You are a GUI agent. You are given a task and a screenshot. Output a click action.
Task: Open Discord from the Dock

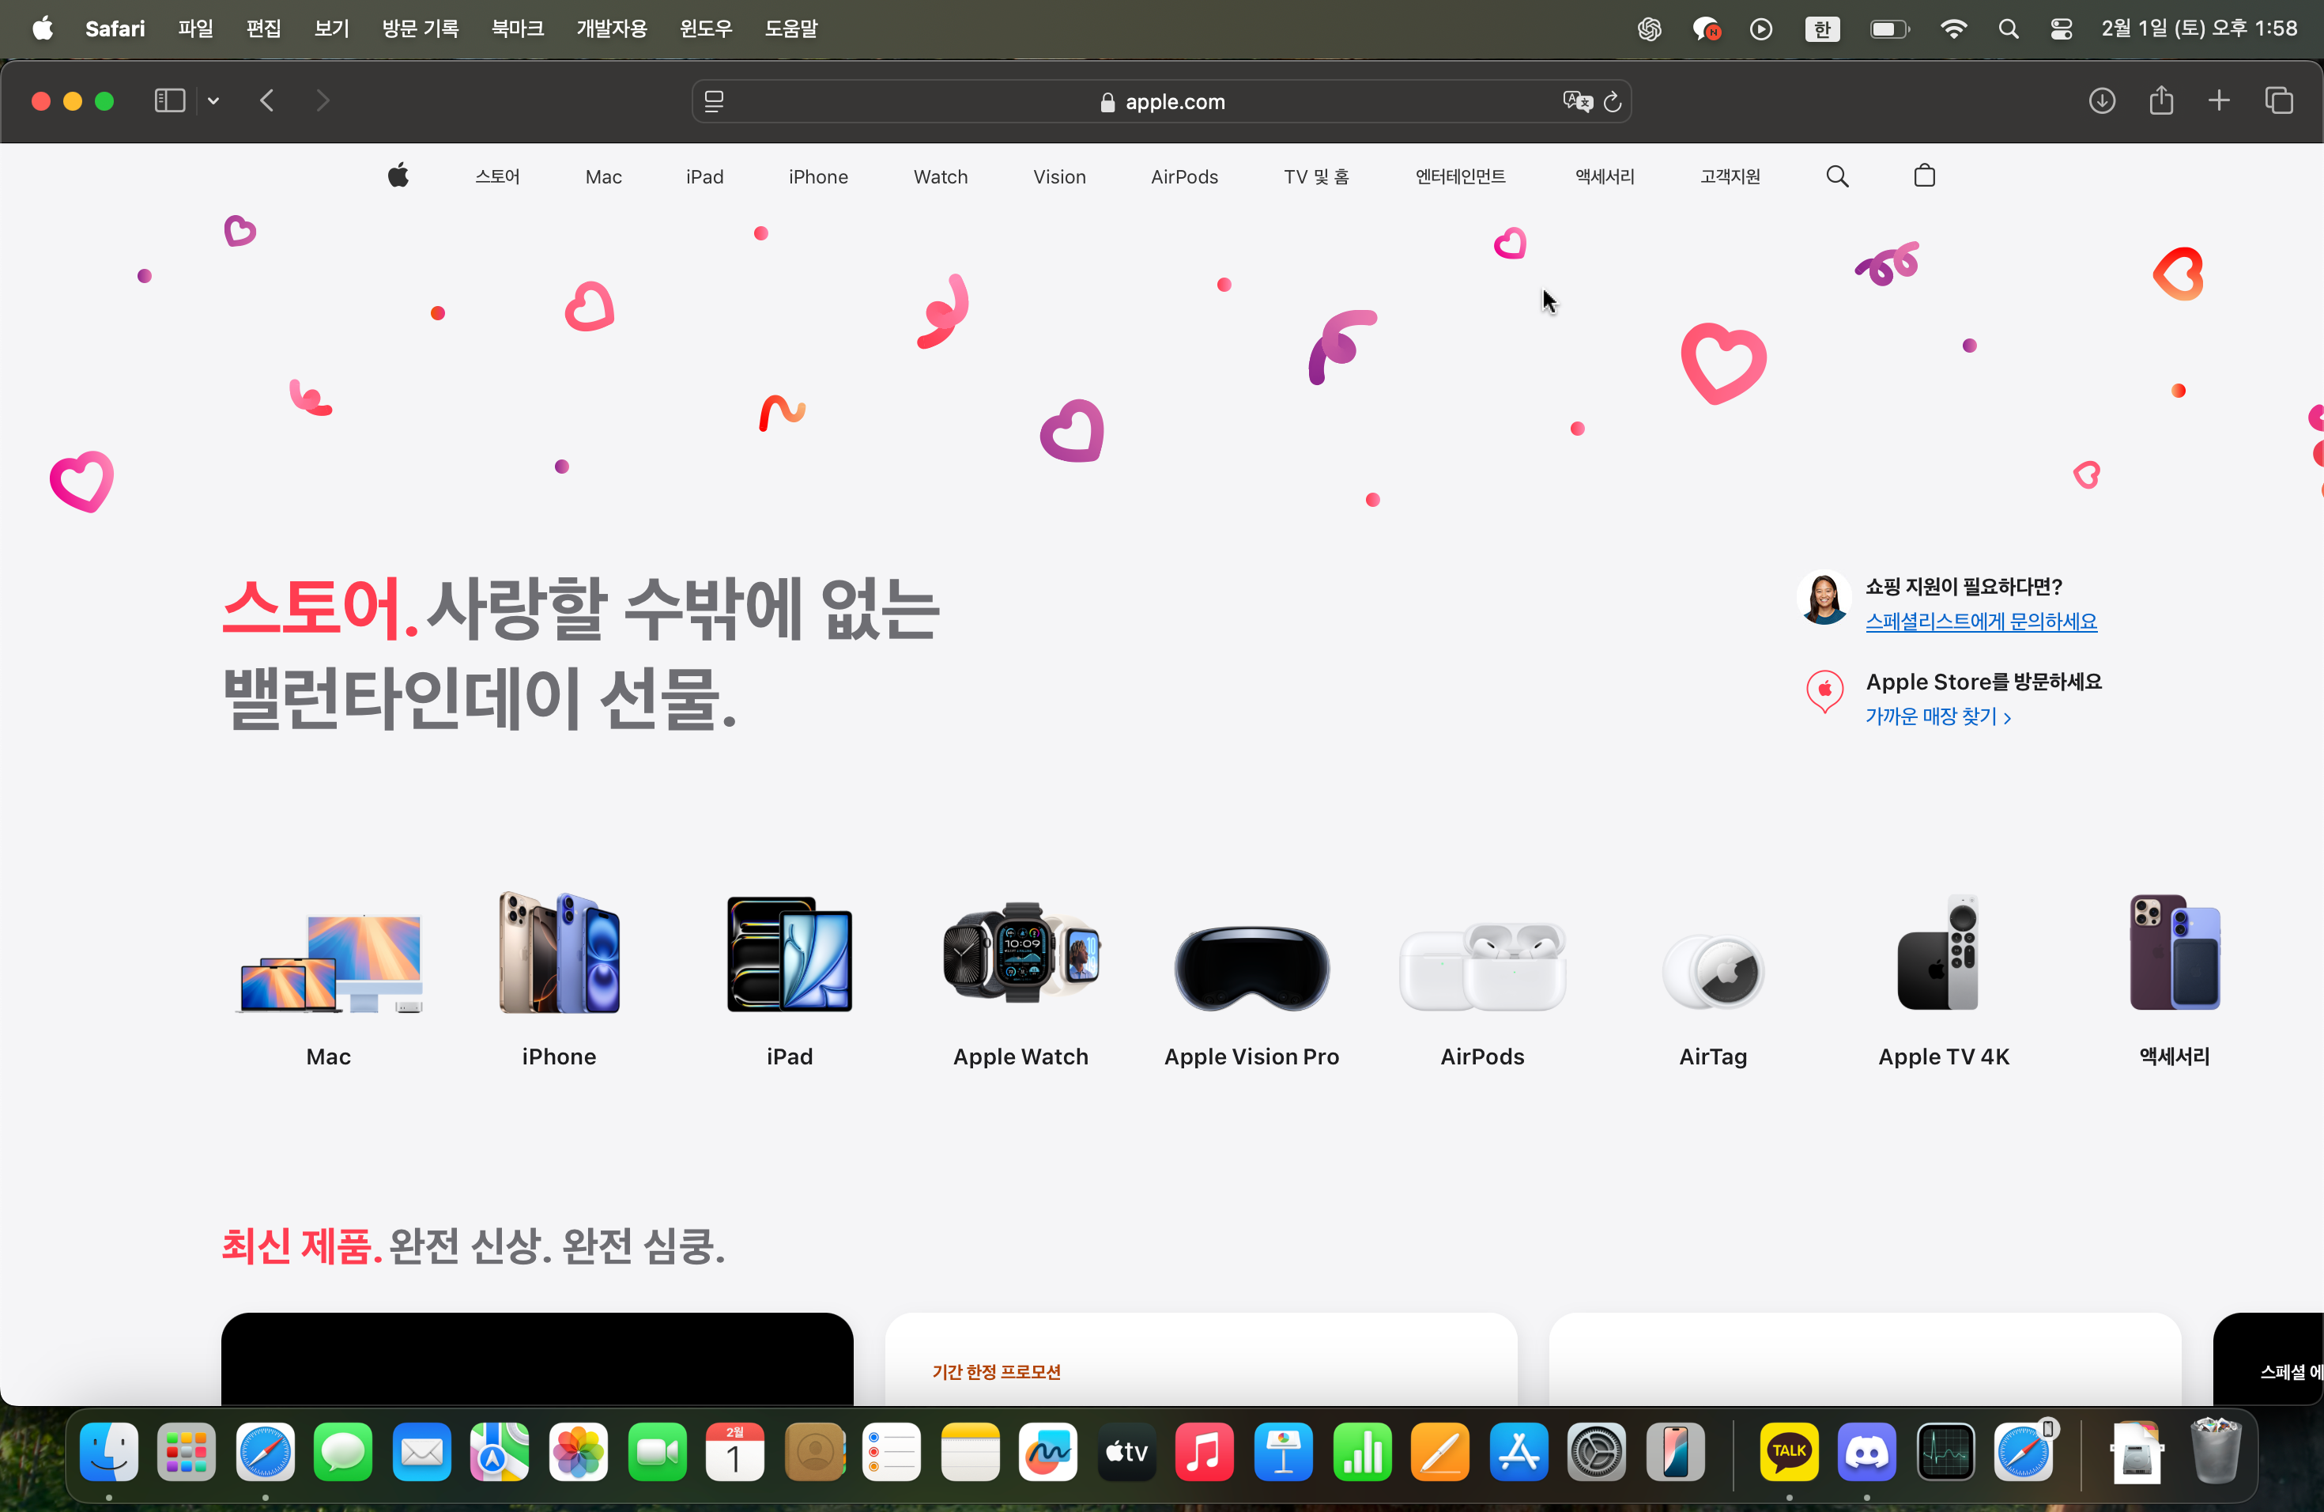1867,1451
